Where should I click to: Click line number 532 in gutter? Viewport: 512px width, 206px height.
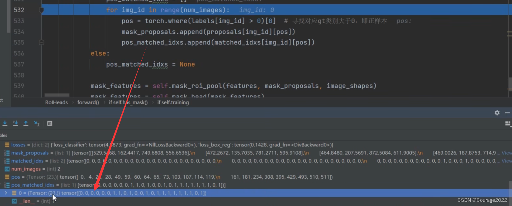[x=19, y=10]
